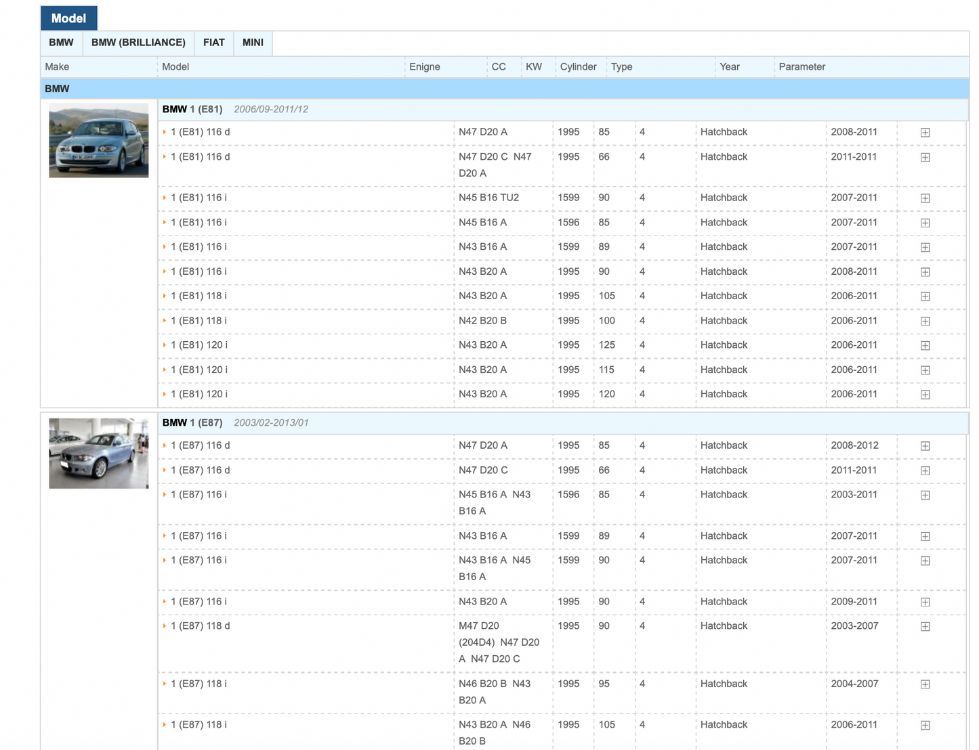Viewport: 979px width, 750px height.
Task: Select year cell 2003-2007
Action: (x=854, y=626)
